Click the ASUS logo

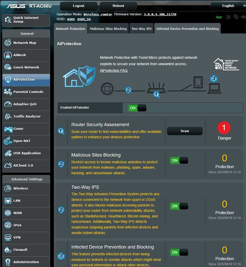point(16,6)
